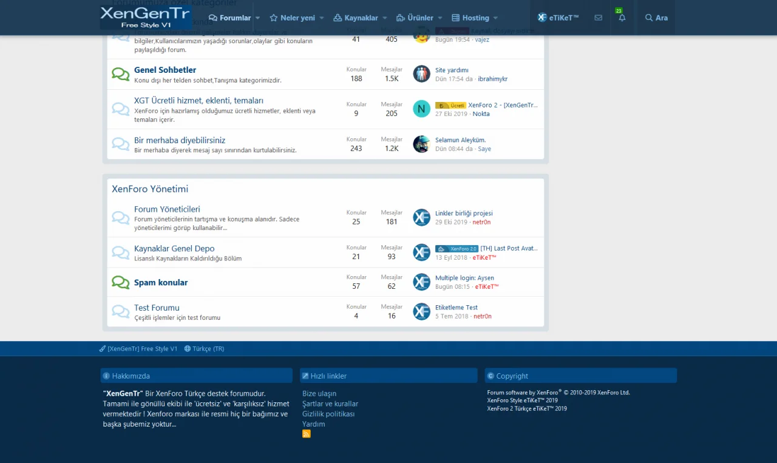This screenshot has height=463, width=777.
Task: Click the yellow Ücretli prefix label
Action: pyautogui.click(x=450, y=105)
